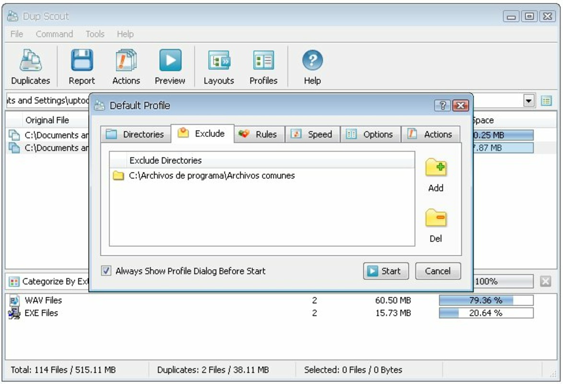563x384 pixels.
Task: Switch to the Rules tab
Action: coord(258,134)
